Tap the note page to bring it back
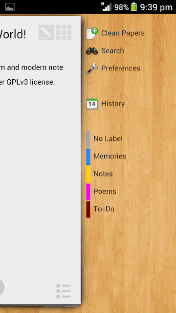176x313 pixels. (40, 160)
